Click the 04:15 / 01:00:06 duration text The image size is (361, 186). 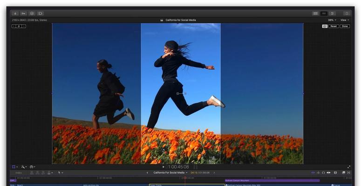[200, 173]
